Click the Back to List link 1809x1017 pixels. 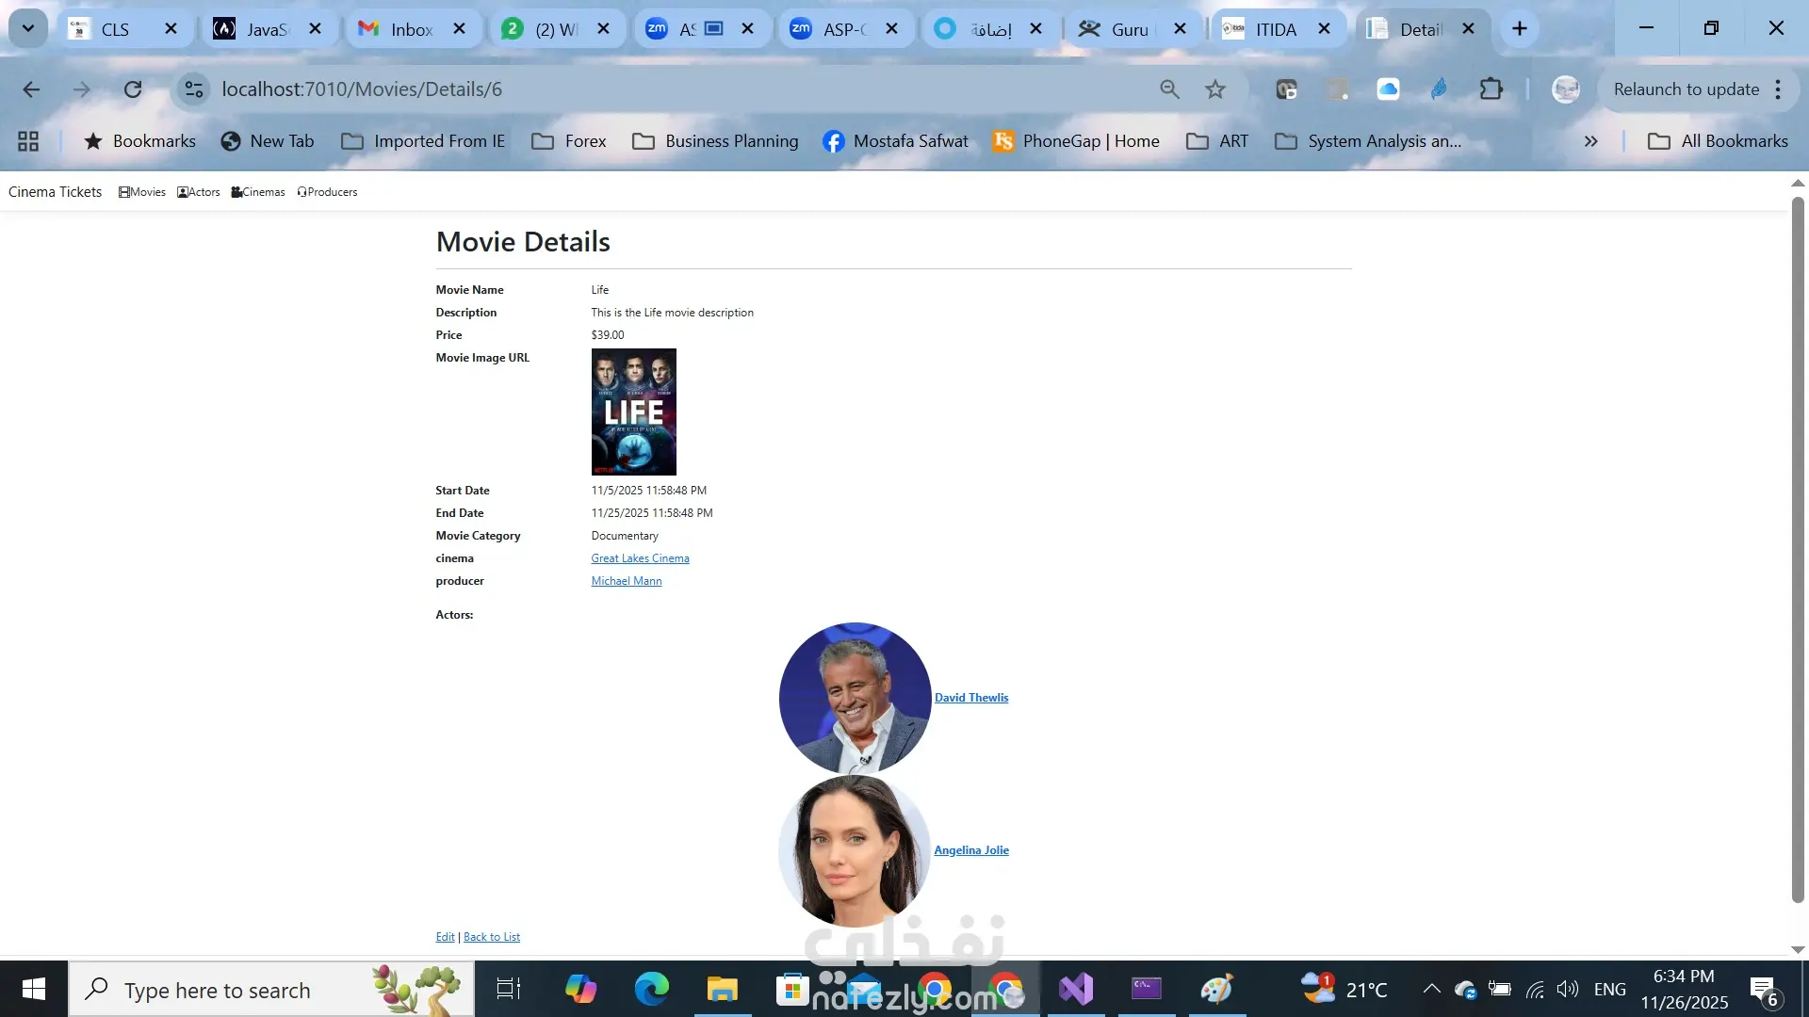(491, 937)
